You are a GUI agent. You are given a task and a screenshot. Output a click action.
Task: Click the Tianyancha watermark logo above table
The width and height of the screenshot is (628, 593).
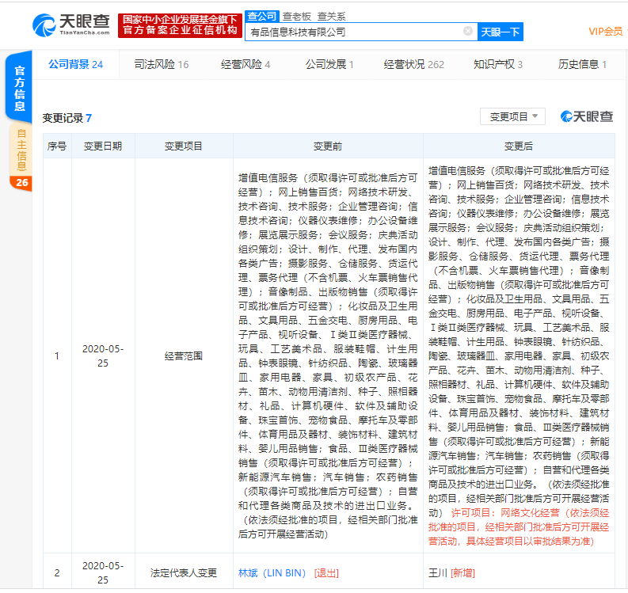(x=587, y=116)
